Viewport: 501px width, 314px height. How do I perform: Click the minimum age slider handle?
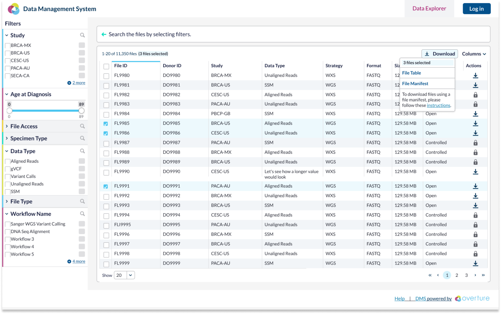[x=9, y=110]
